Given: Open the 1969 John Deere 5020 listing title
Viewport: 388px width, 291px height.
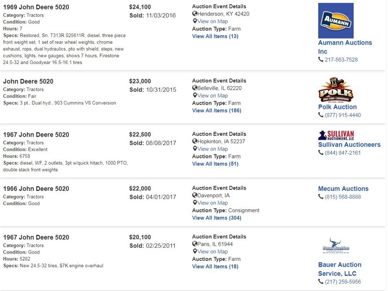Looking at the screenshot, I should point(36,7).
